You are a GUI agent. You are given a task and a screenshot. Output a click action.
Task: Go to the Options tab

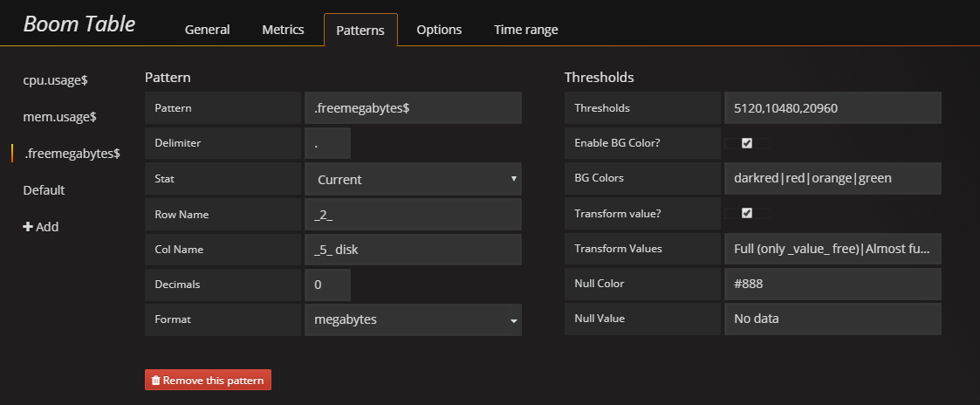439,30
